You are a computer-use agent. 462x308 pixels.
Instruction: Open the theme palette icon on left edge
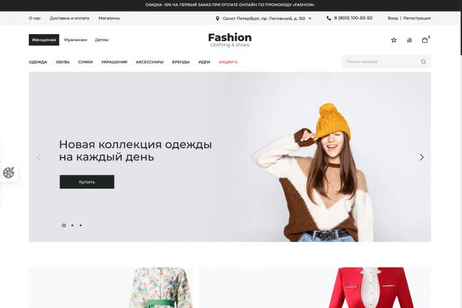tap(8, 173)
